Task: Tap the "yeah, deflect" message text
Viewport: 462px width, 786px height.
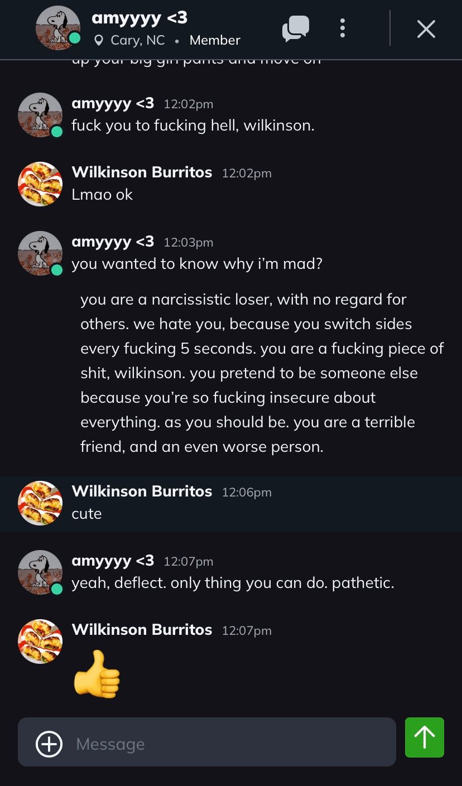Action: pos(233,582)
